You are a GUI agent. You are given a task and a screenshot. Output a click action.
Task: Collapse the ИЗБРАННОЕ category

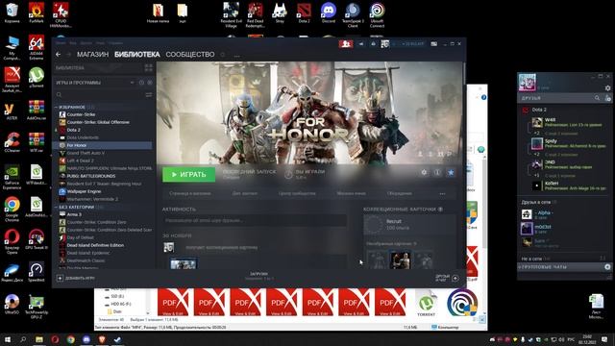pyautogui.click(x=56, y=107)
